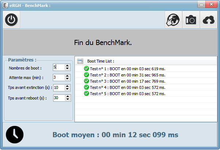This screenshot has width=220, height=150.
Task: Click the Boot Time List header icon
Action: (x=80, y=61)
